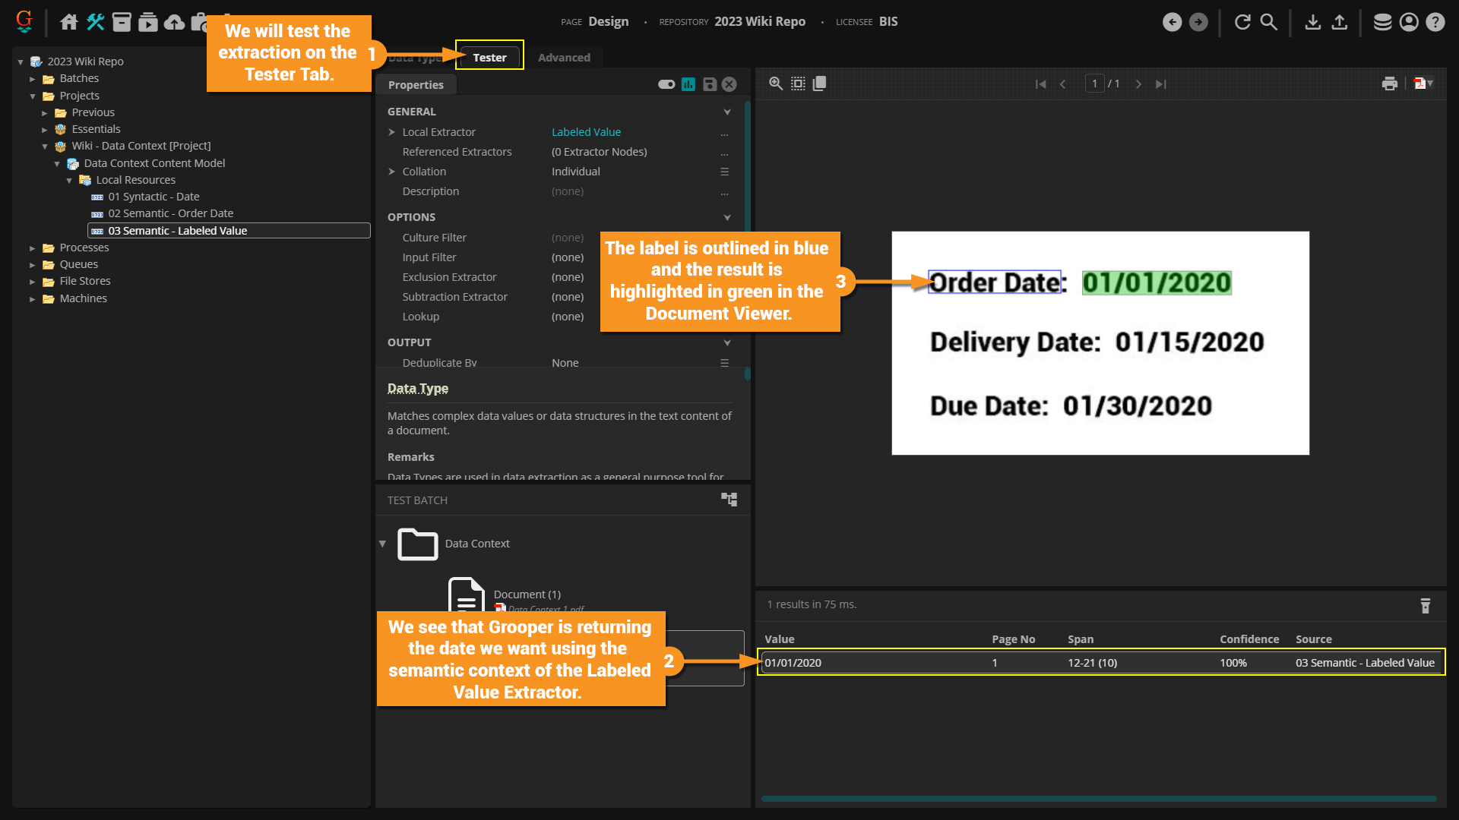1459x820 pixels.
Task: Click the test batch tree icon
Action: pyautogui.click(x=729, y=500)
